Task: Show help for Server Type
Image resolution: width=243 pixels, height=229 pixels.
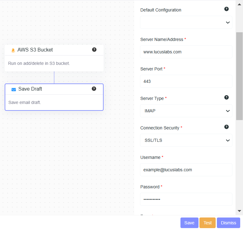Action: 227,97
